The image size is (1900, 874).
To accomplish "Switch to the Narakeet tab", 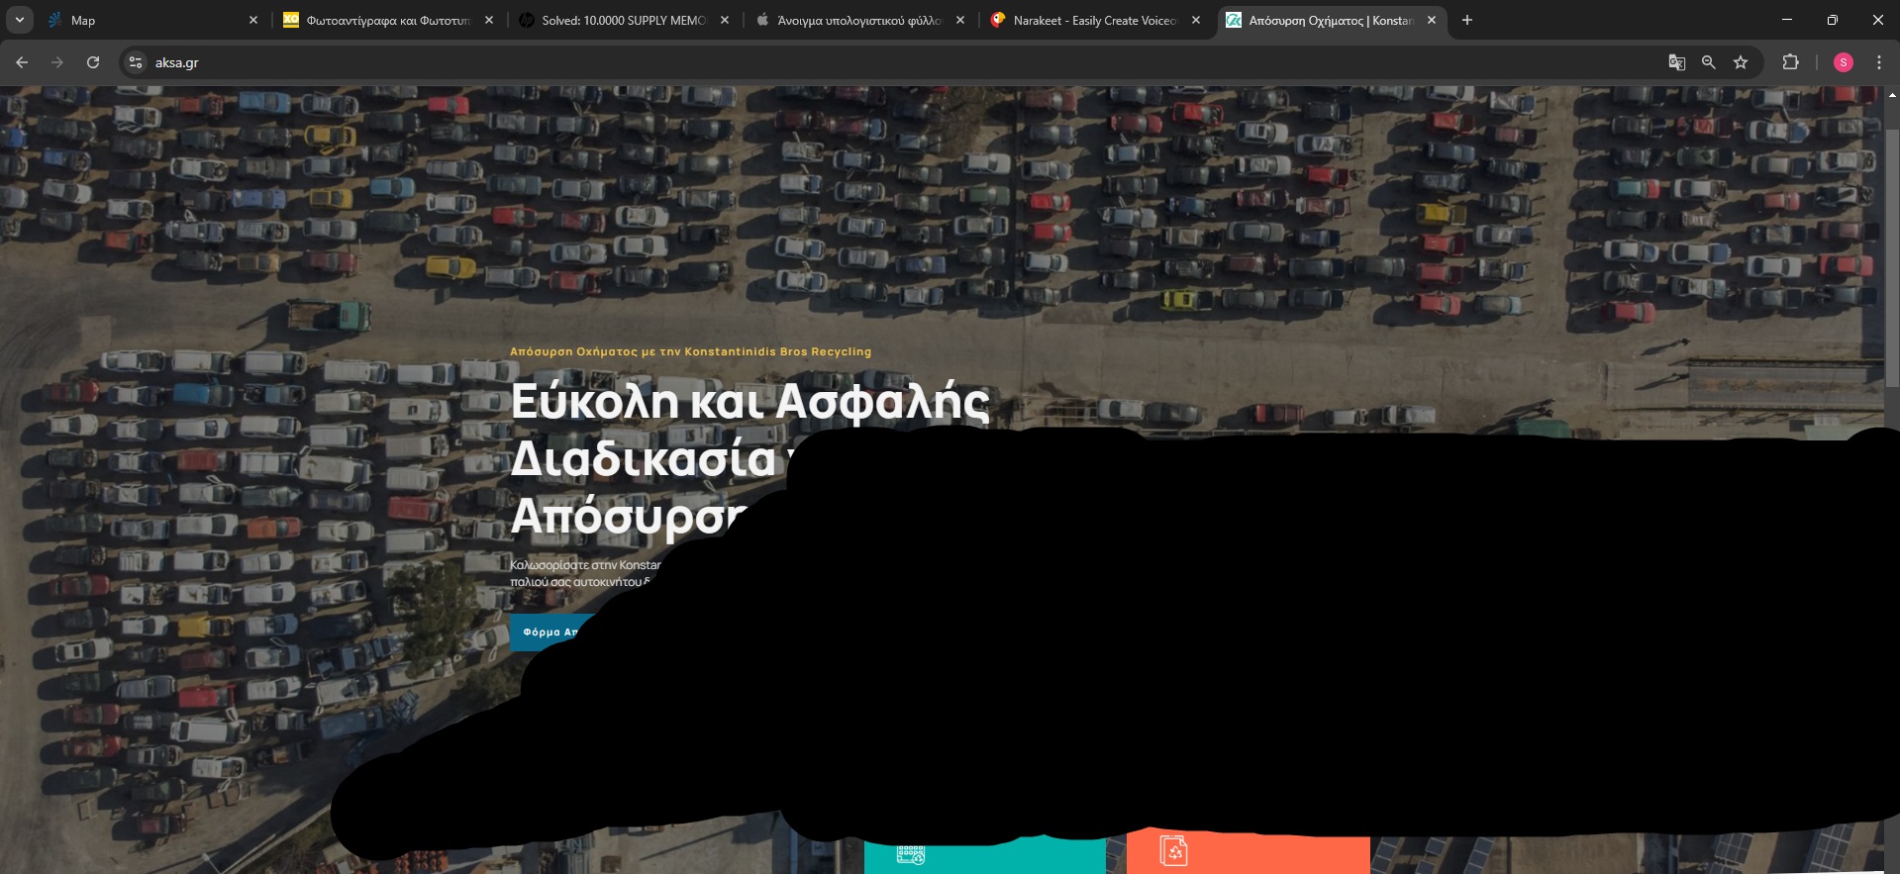I will [1095, 20].
